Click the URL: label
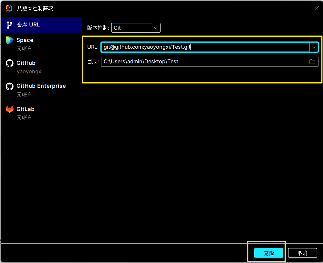 (93, 47)
